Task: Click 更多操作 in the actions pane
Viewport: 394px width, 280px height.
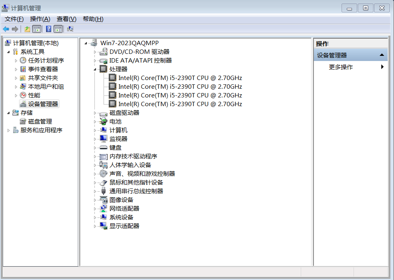Action: pos(340,67)
